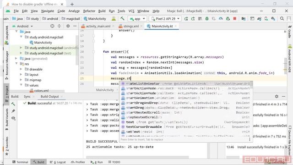293x165 pixels.
Task: Click the Build output horizontal scrollbar
Action: tap(137, 157)
